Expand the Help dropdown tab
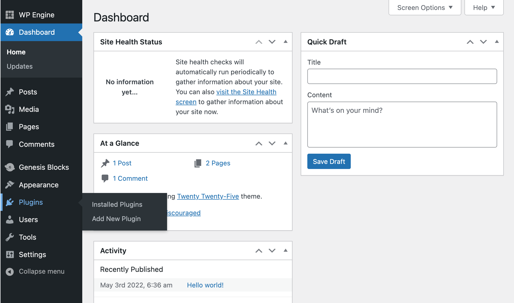The height and width of the screenshot is (303, 514). coord(484,8)
